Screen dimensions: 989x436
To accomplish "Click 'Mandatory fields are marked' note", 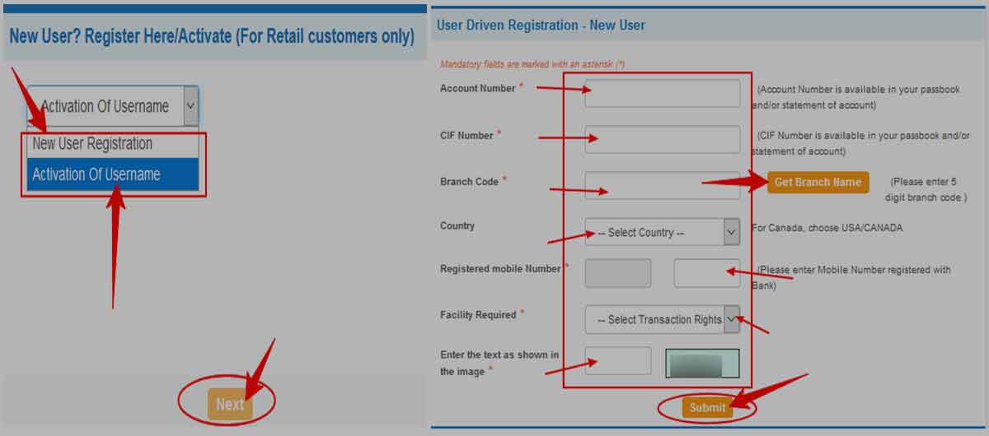I will point(532,64).
